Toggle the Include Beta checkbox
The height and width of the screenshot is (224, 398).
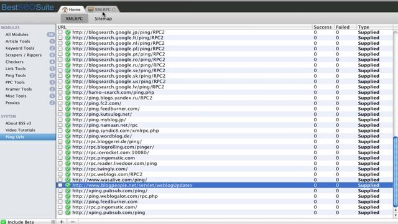click(3, 222)
